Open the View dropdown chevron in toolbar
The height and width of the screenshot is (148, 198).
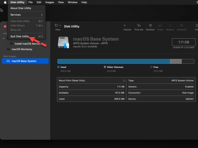pos(60,25)
